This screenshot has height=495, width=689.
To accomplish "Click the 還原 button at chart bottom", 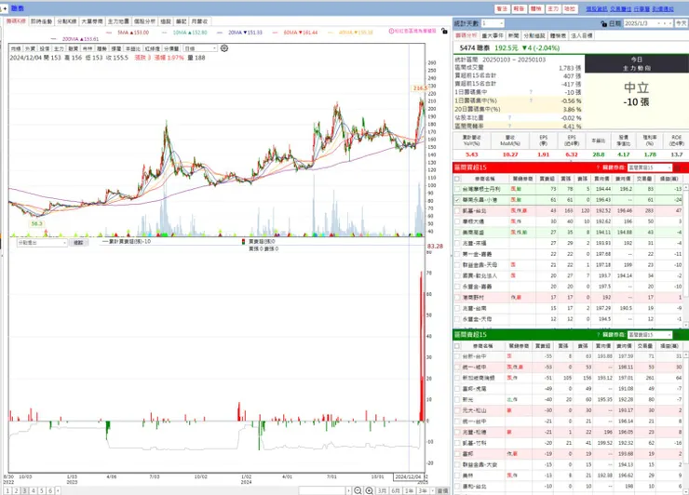I will pyautogui.click(x=443, y=490).
